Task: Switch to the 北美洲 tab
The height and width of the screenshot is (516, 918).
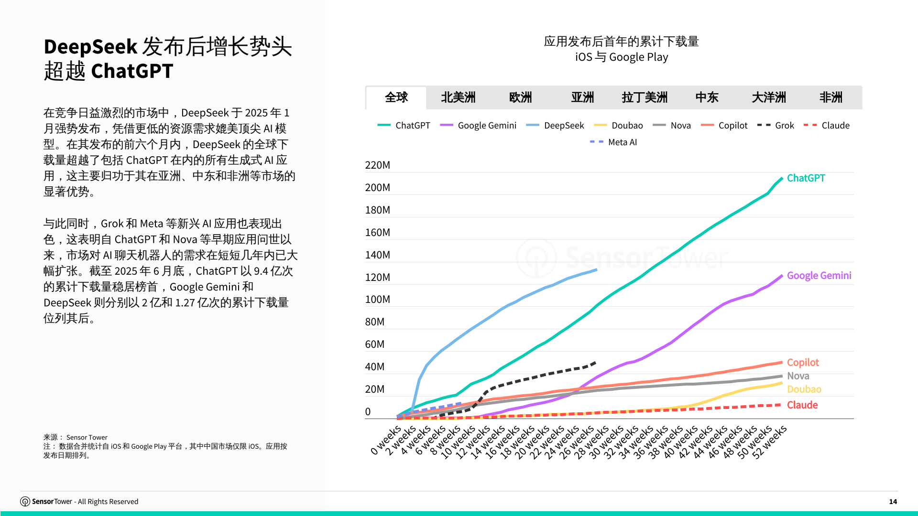Action: pos(458,97)
